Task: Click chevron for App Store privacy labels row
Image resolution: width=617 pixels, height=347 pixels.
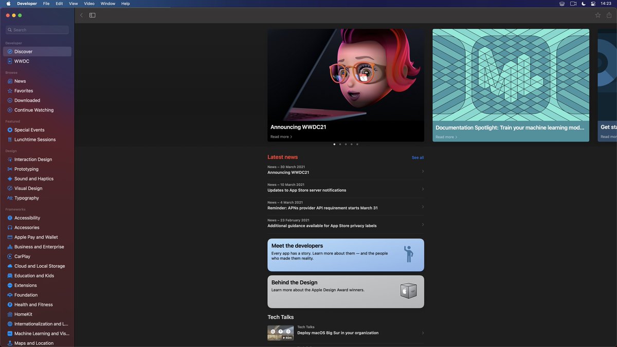Action: (x=423, y=224)
